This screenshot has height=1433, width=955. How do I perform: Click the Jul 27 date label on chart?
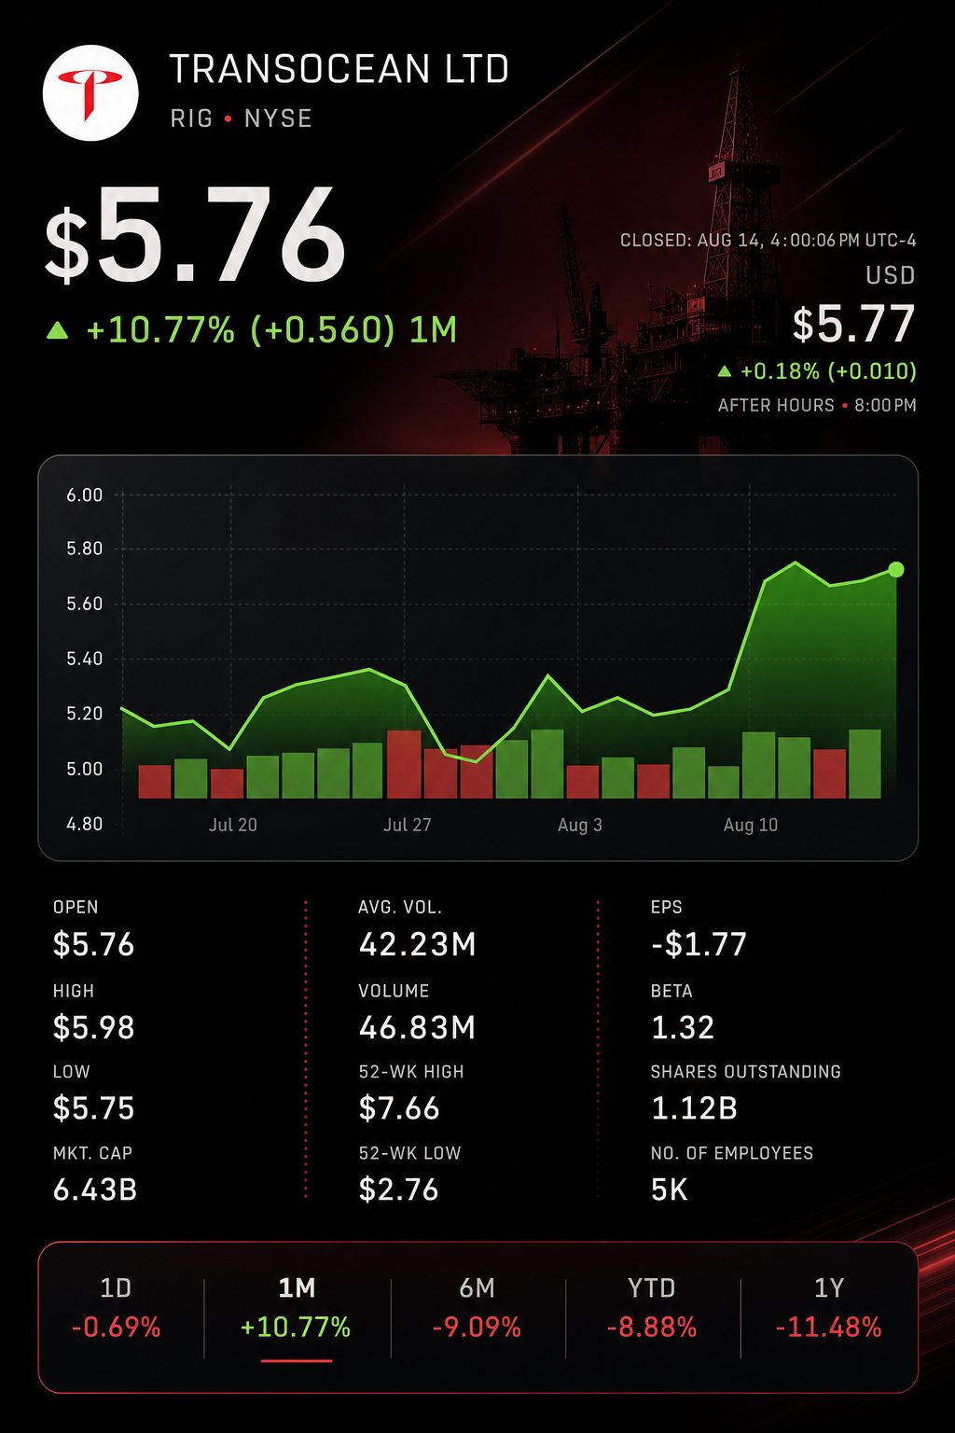click(408, 825)
